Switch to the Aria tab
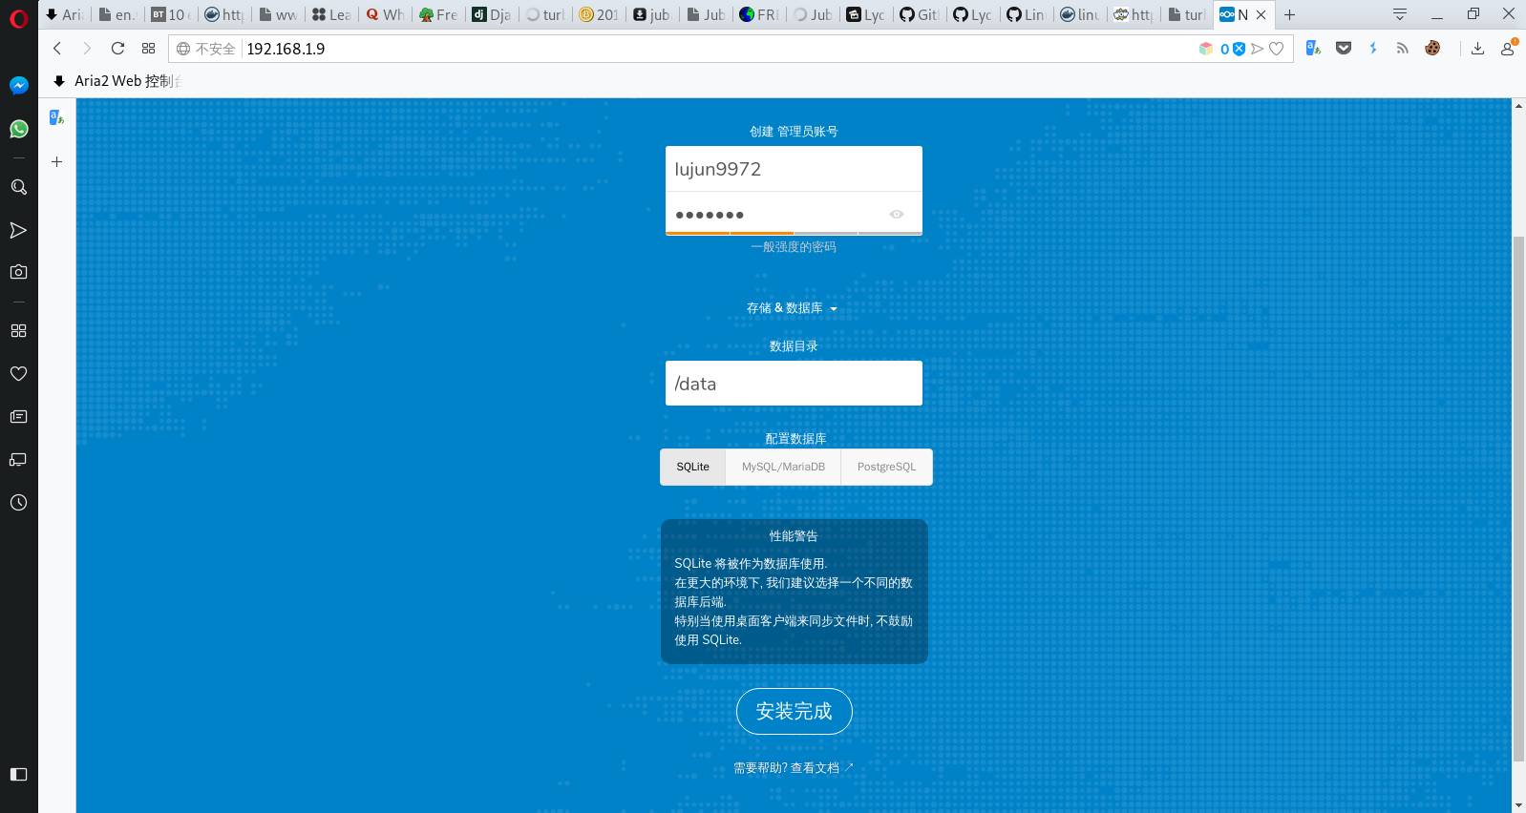Image resolution: width=1526 pixels, height=813 pixels. tap(65, 14)
